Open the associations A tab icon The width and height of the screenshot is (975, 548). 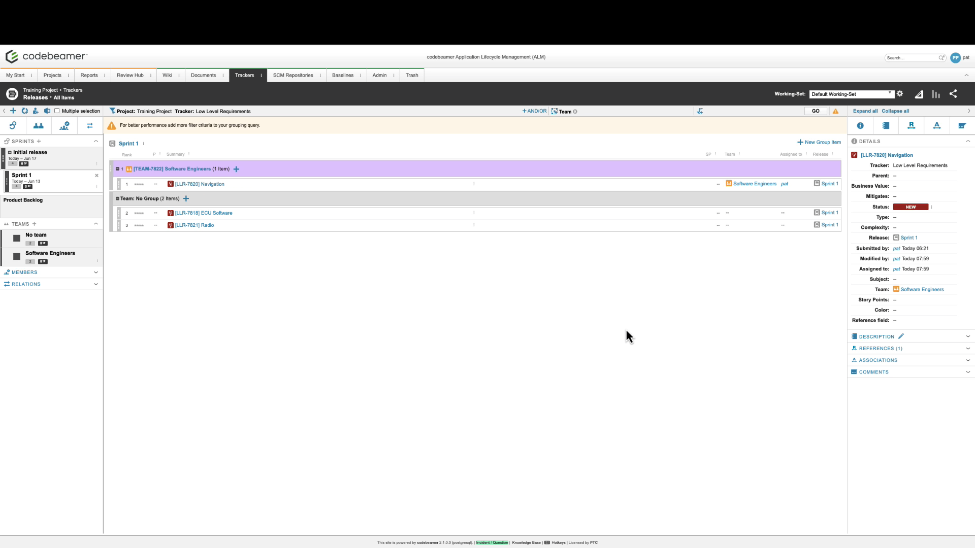tap(937, 125)
